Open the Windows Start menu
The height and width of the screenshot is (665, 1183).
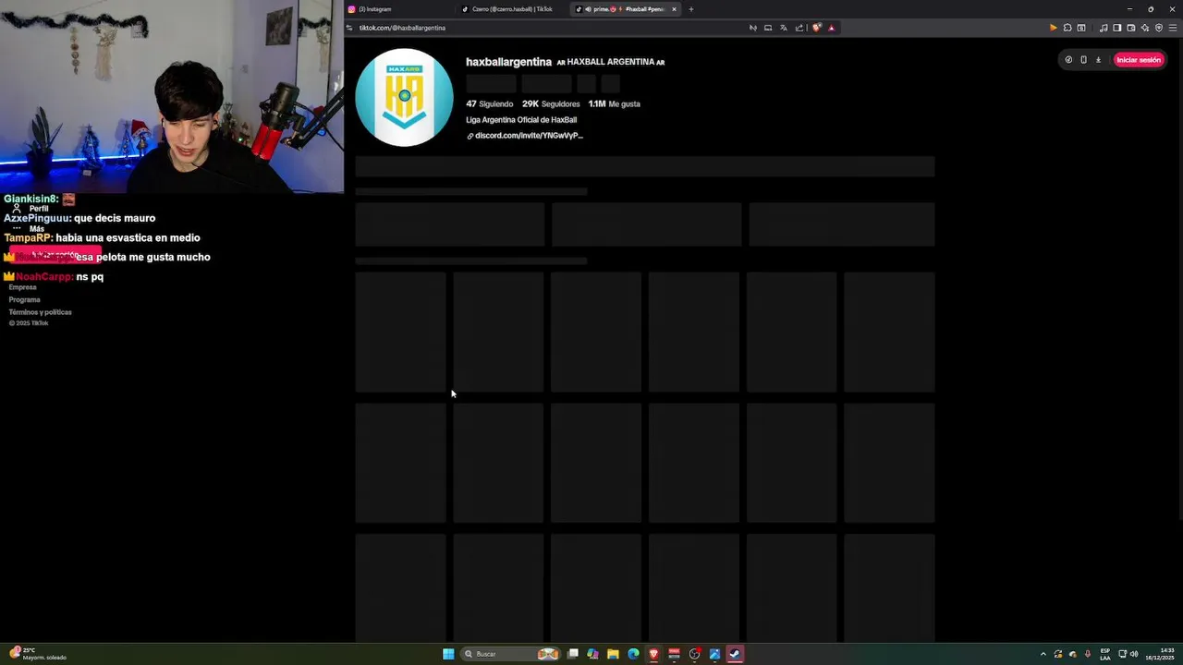tap(448, 654)
